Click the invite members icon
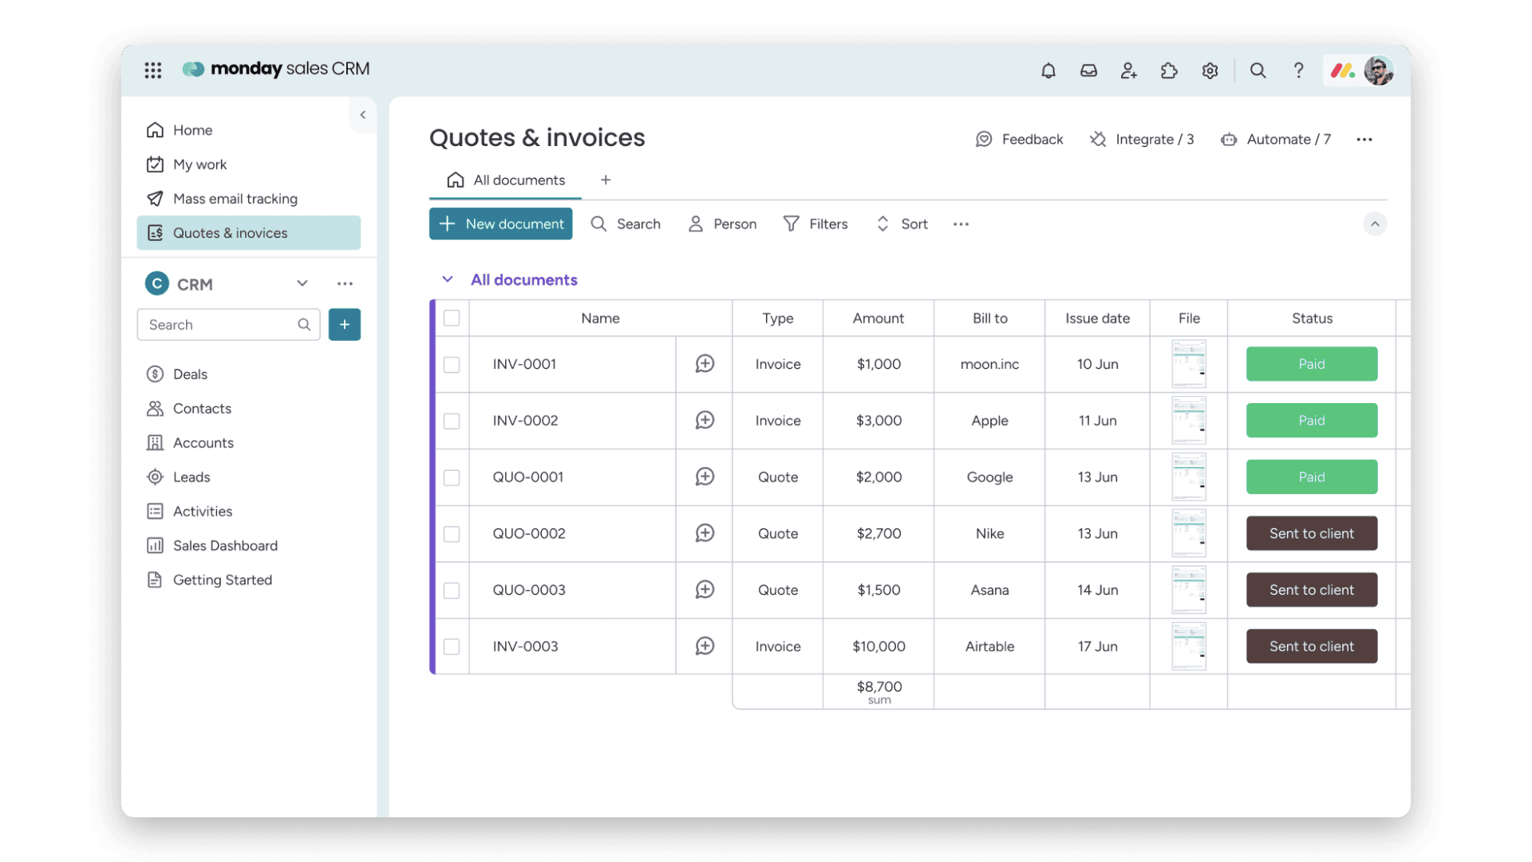Screen dimensions: 1532x862 point(1128,70)
